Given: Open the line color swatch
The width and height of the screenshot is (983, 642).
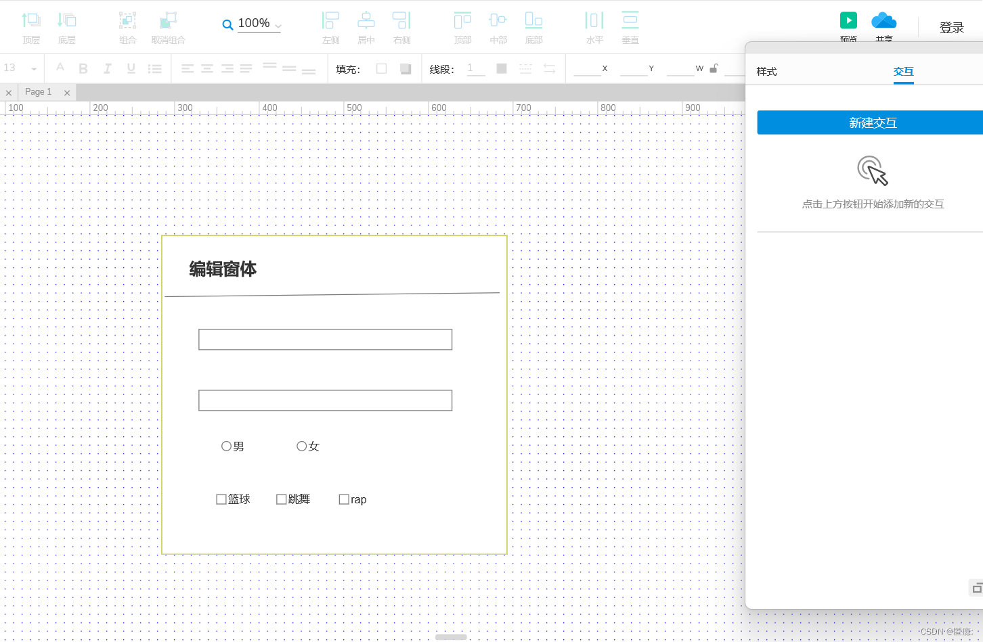Looking at the screenshot, I should click(x=502, y=68).
